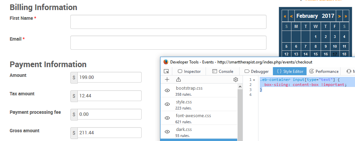The image size is (355, 141).
Task: Switch to the Debugger tab
Action: [256, 71]
